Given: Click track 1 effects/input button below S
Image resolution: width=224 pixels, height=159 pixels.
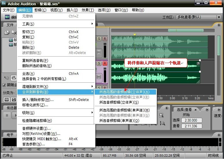Looking at the screenshot, I should 99,52.
